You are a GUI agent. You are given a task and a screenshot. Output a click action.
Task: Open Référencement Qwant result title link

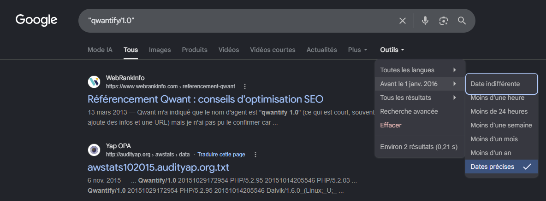[206, 99]
